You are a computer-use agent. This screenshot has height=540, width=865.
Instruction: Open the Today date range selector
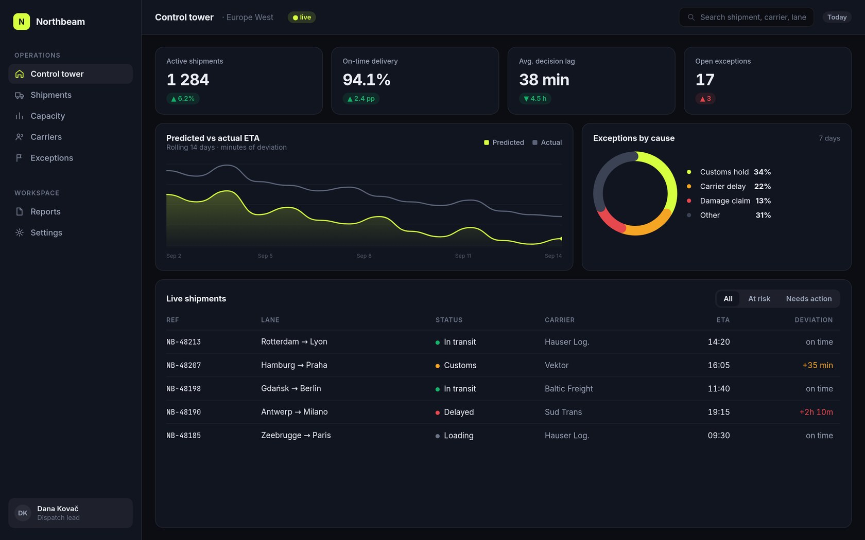(x=837, y=17)
